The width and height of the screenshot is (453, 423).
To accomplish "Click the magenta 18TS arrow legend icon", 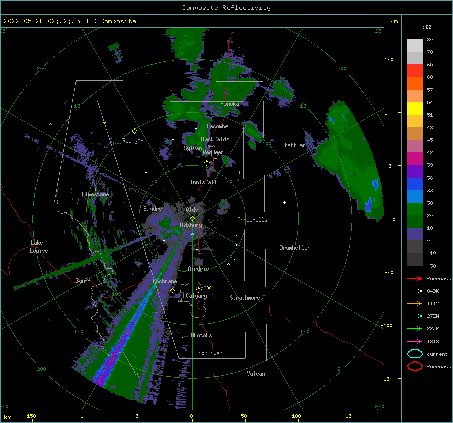I will point(415,342).
